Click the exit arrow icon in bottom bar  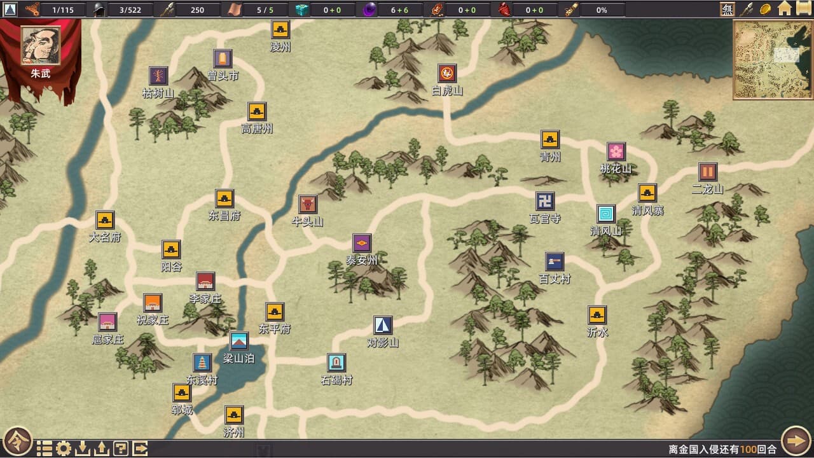[140, 448]
